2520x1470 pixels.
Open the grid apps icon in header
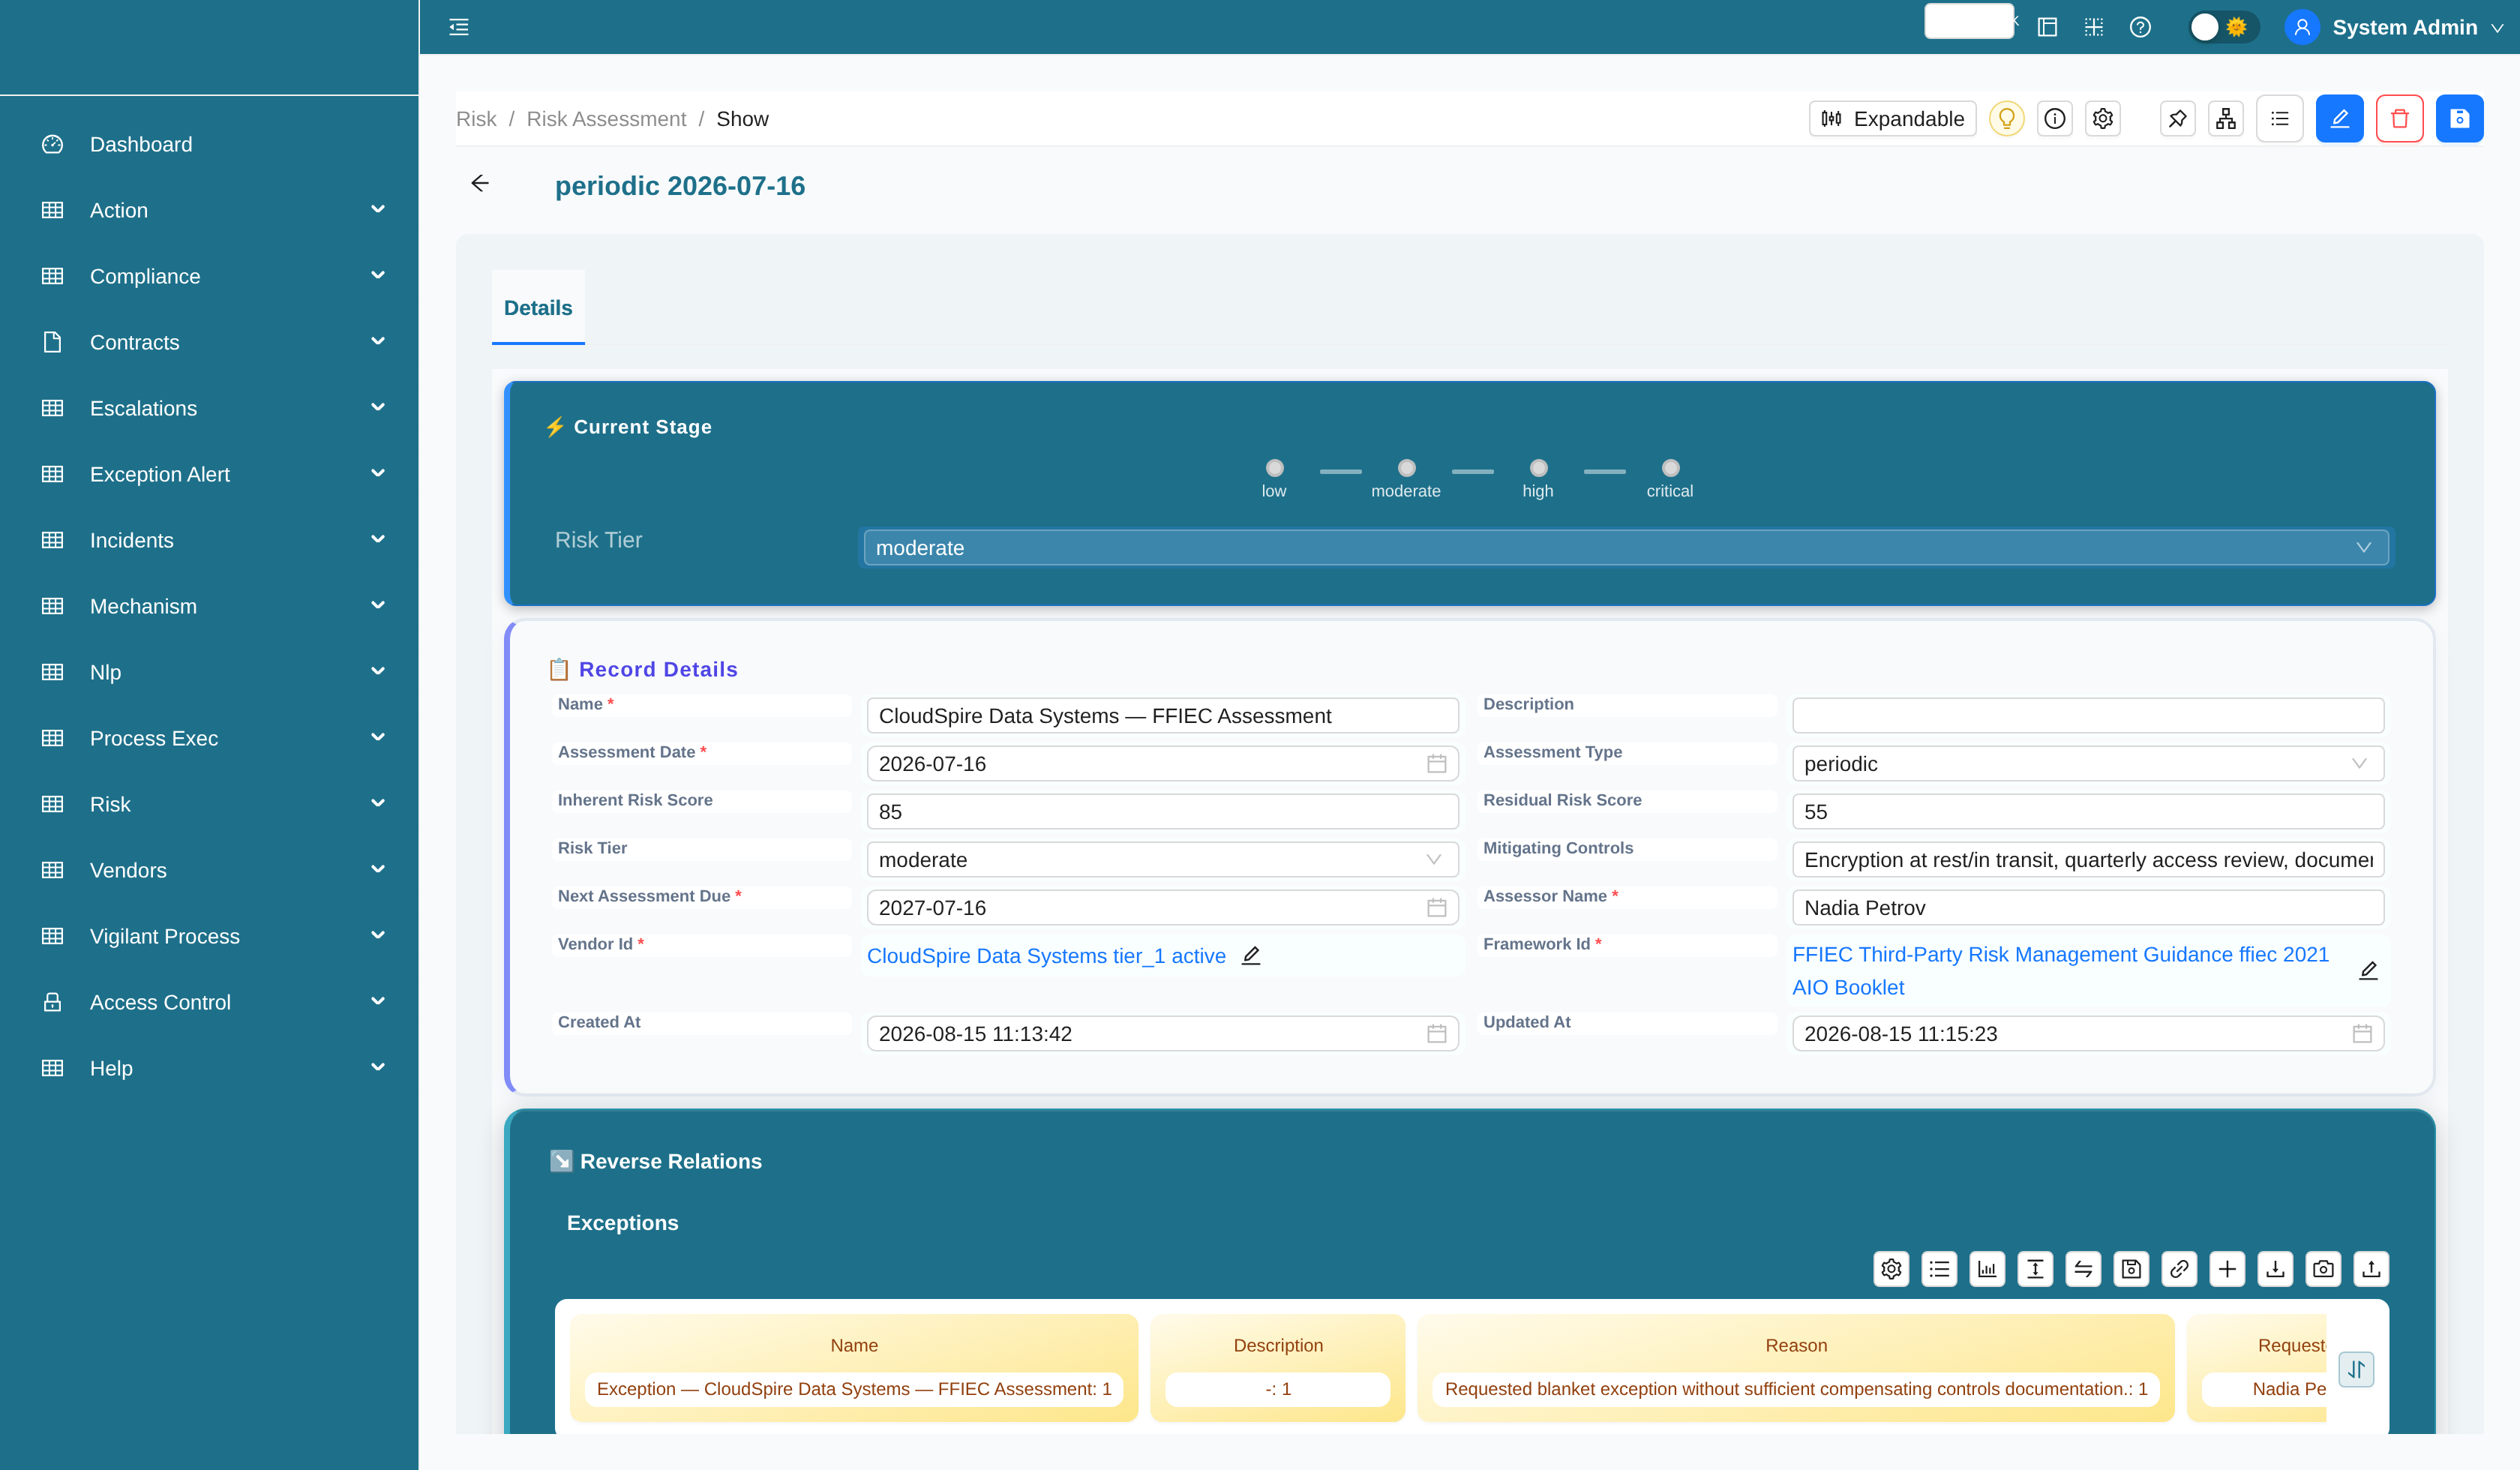[x=2093, y=27]
